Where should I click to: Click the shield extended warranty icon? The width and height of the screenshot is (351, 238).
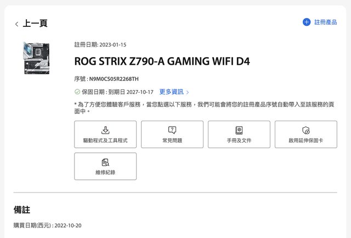(306, 130)
